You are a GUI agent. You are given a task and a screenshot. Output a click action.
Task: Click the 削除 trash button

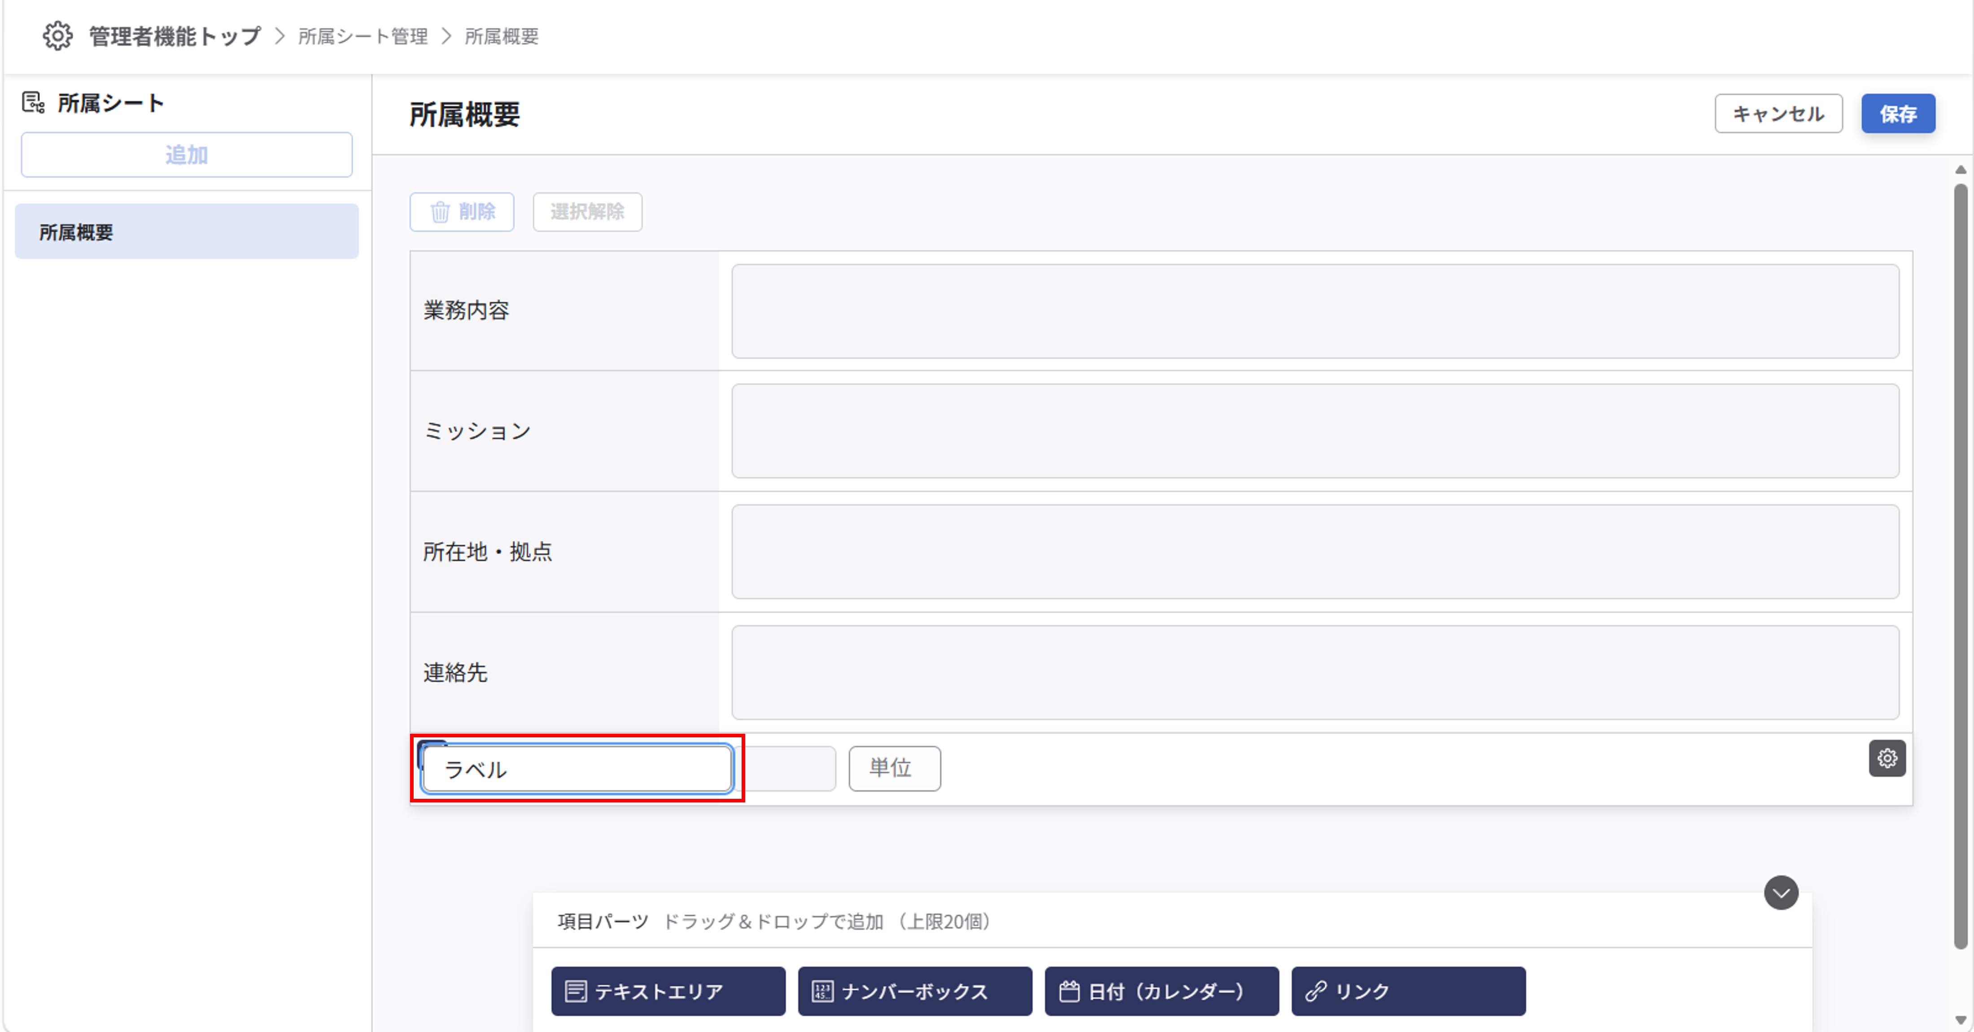pos(461,211)
